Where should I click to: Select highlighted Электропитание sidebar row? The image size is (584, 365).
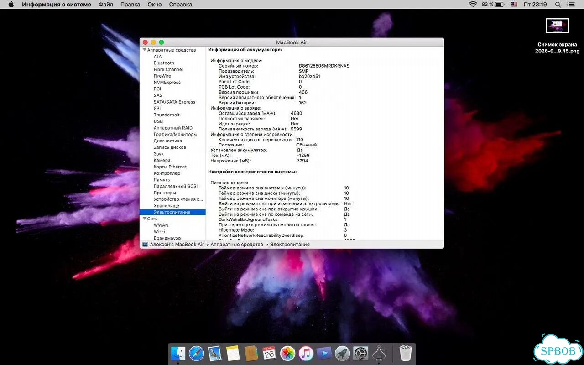tap(172, 212)
